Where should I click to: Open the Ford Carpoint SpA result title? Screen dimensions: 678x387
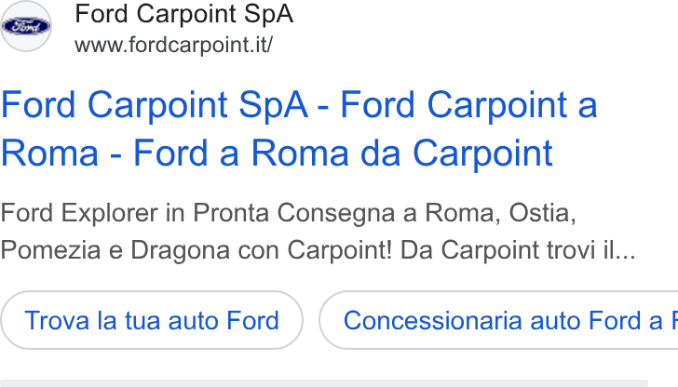point(299,128)
